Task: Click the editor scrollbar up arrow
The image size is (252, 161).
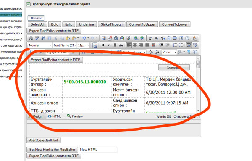Action: click(x=198, y=58)
